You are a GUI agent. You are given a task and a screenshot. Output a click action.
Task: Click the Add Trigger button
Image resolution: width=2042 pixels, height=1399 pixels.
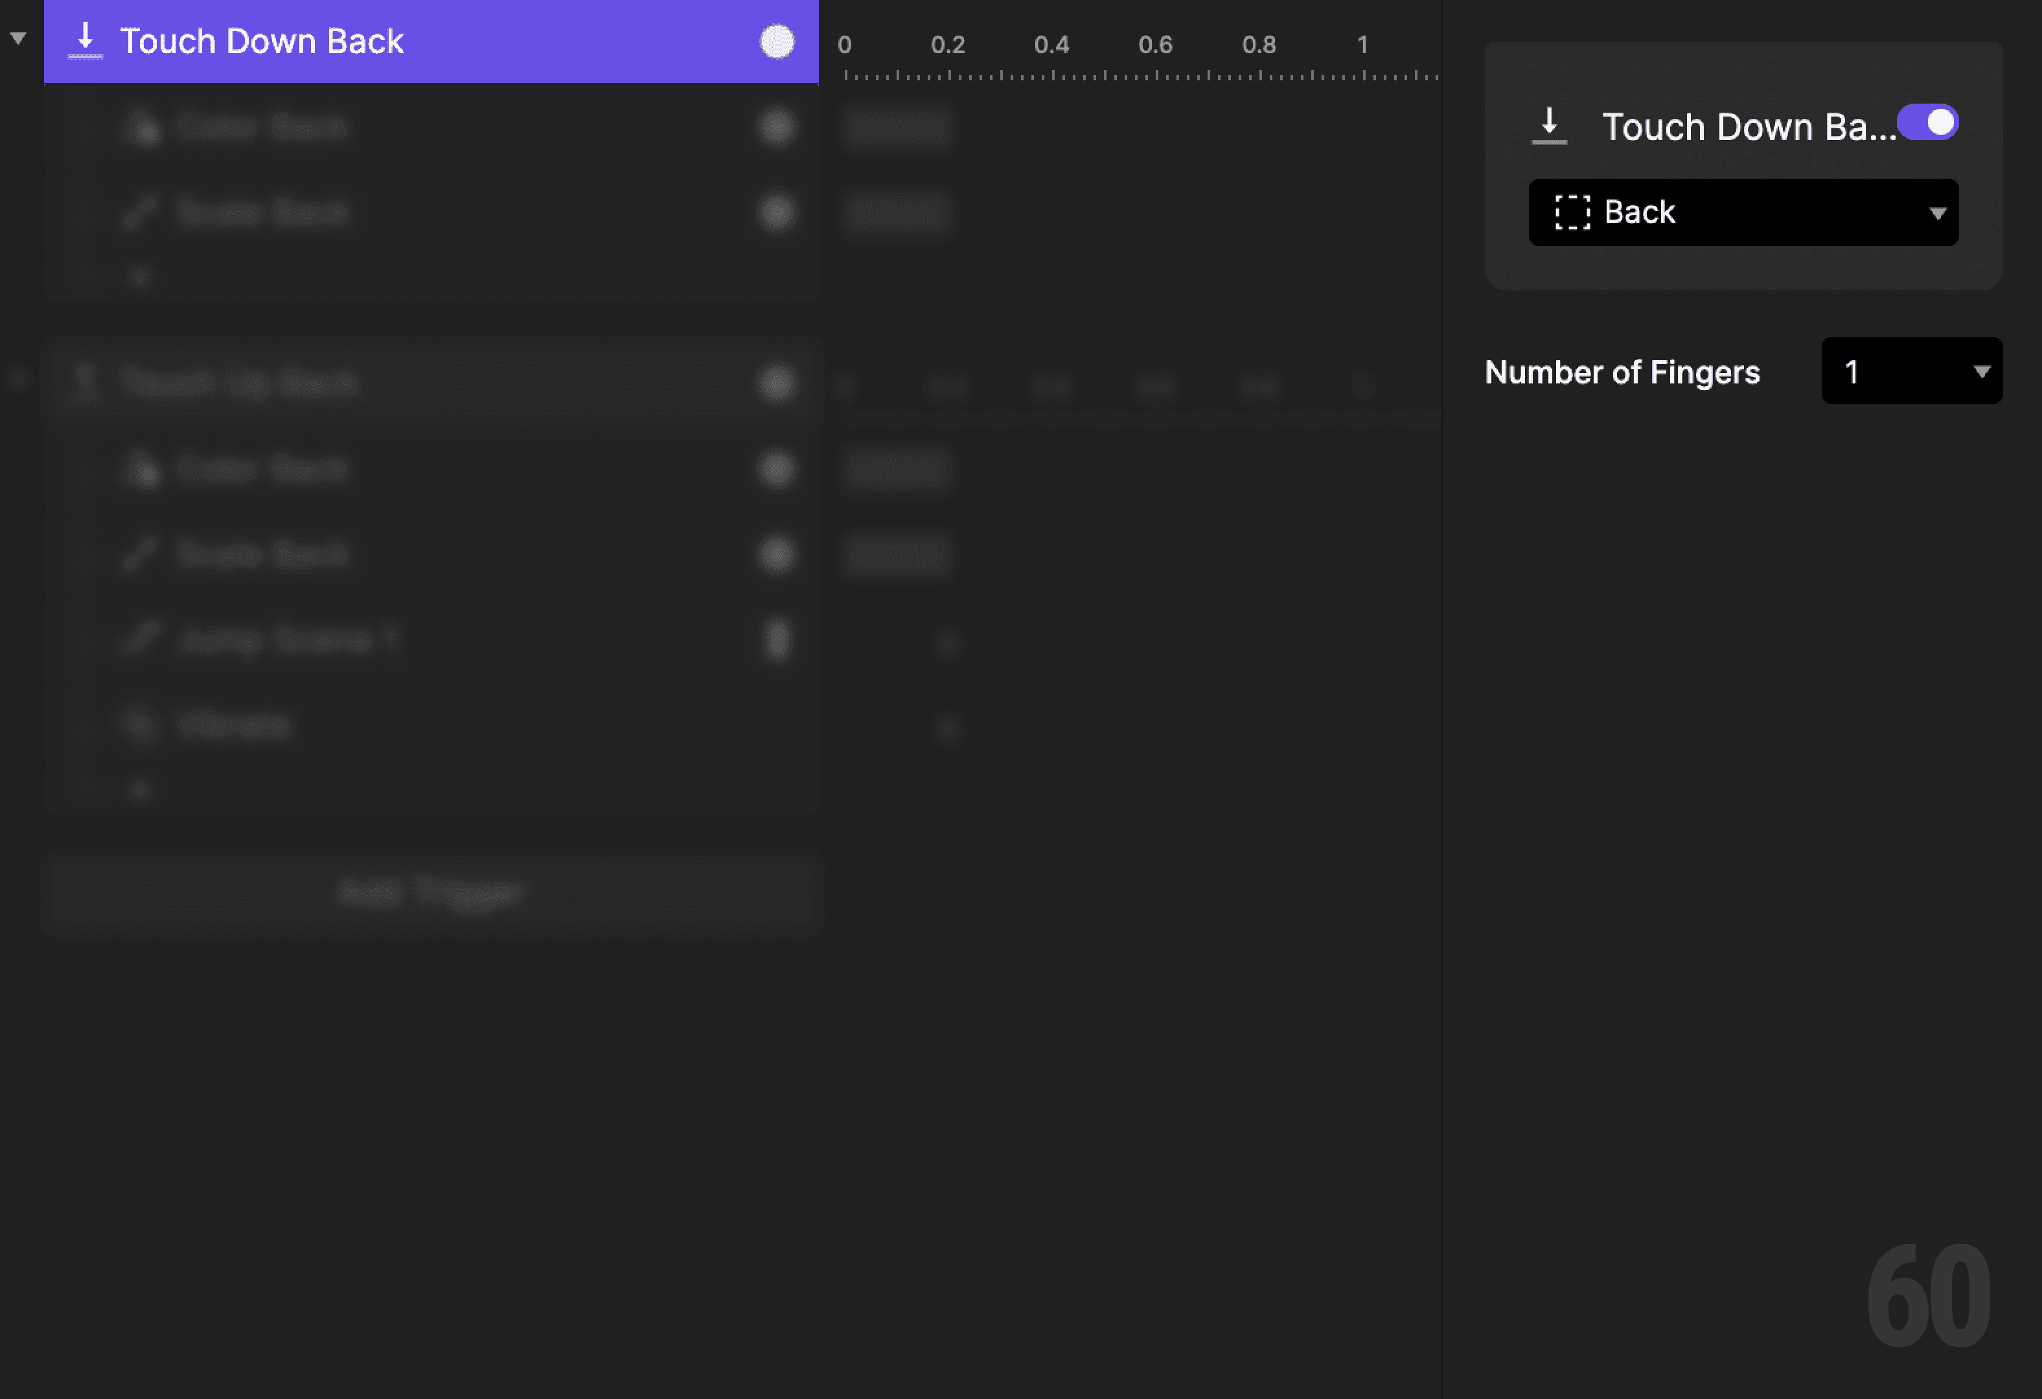[x=432, y=893]
